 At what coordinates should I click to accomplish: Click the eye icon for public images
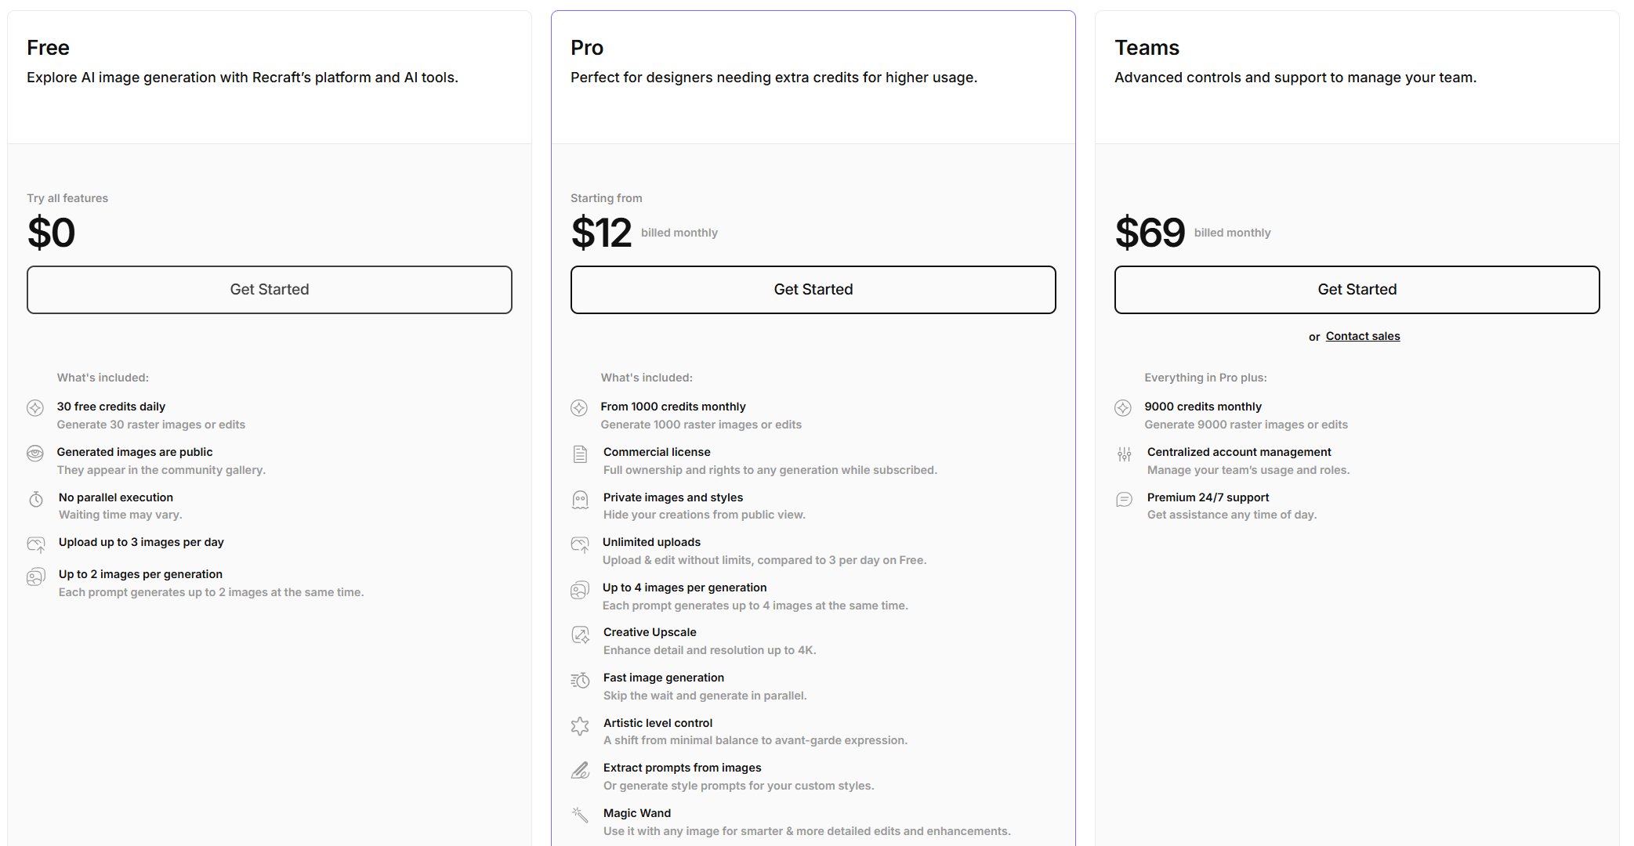(35, 454)
